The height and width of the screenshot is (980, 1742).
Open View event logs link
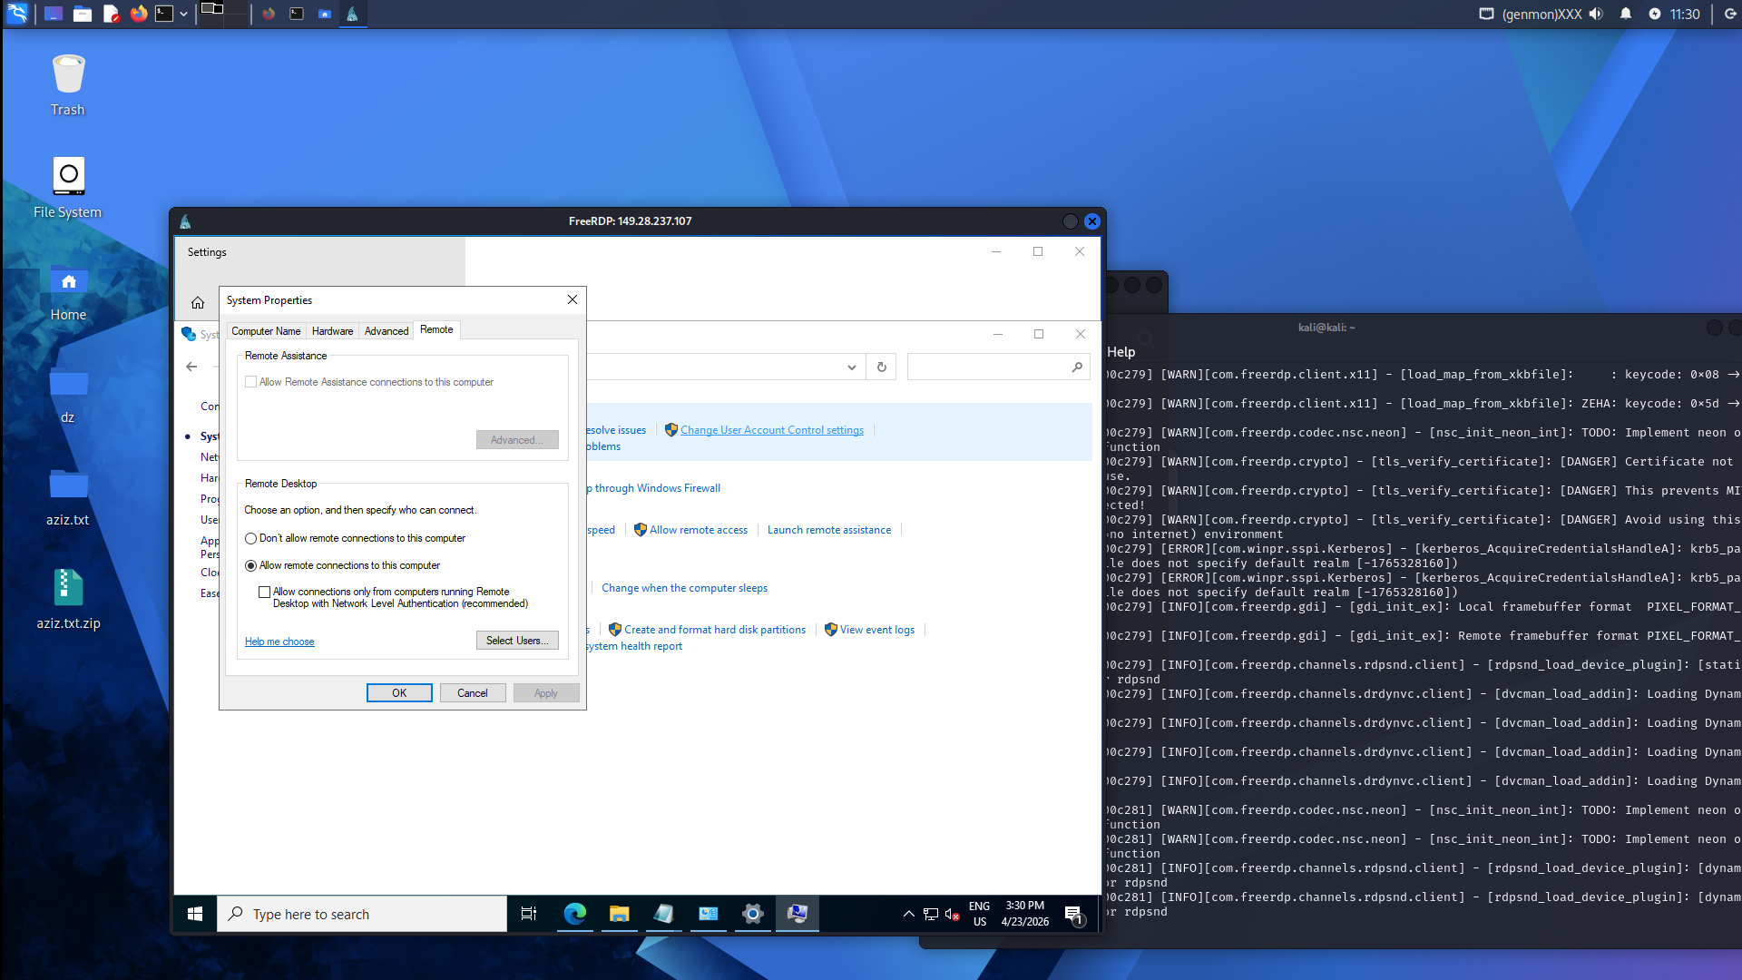click(877, 630)
